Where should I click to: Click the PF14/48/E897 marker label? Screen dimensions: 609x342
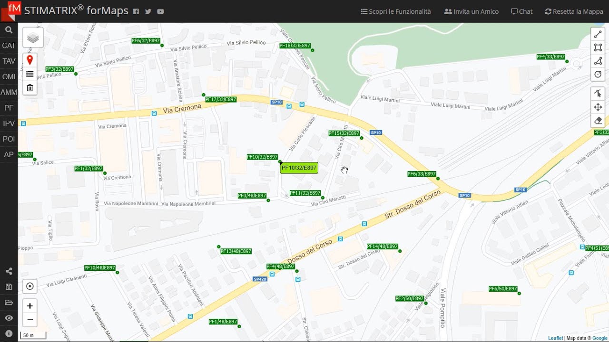383,247
